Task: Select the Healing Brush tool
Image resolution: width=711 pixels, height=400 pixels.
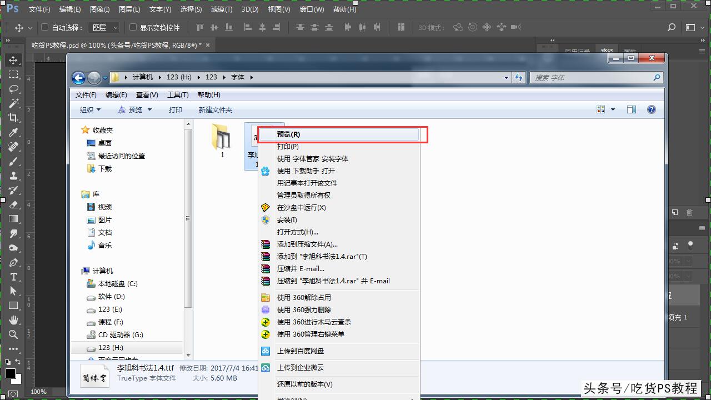Action: point(13,147)
